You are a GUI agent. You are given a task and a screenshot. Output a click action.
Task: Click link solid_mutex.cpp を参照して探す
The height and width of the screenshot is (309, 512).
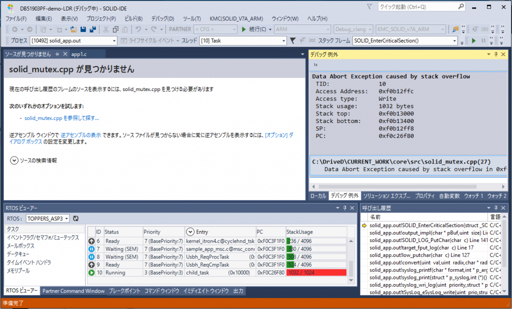point(61,118)
